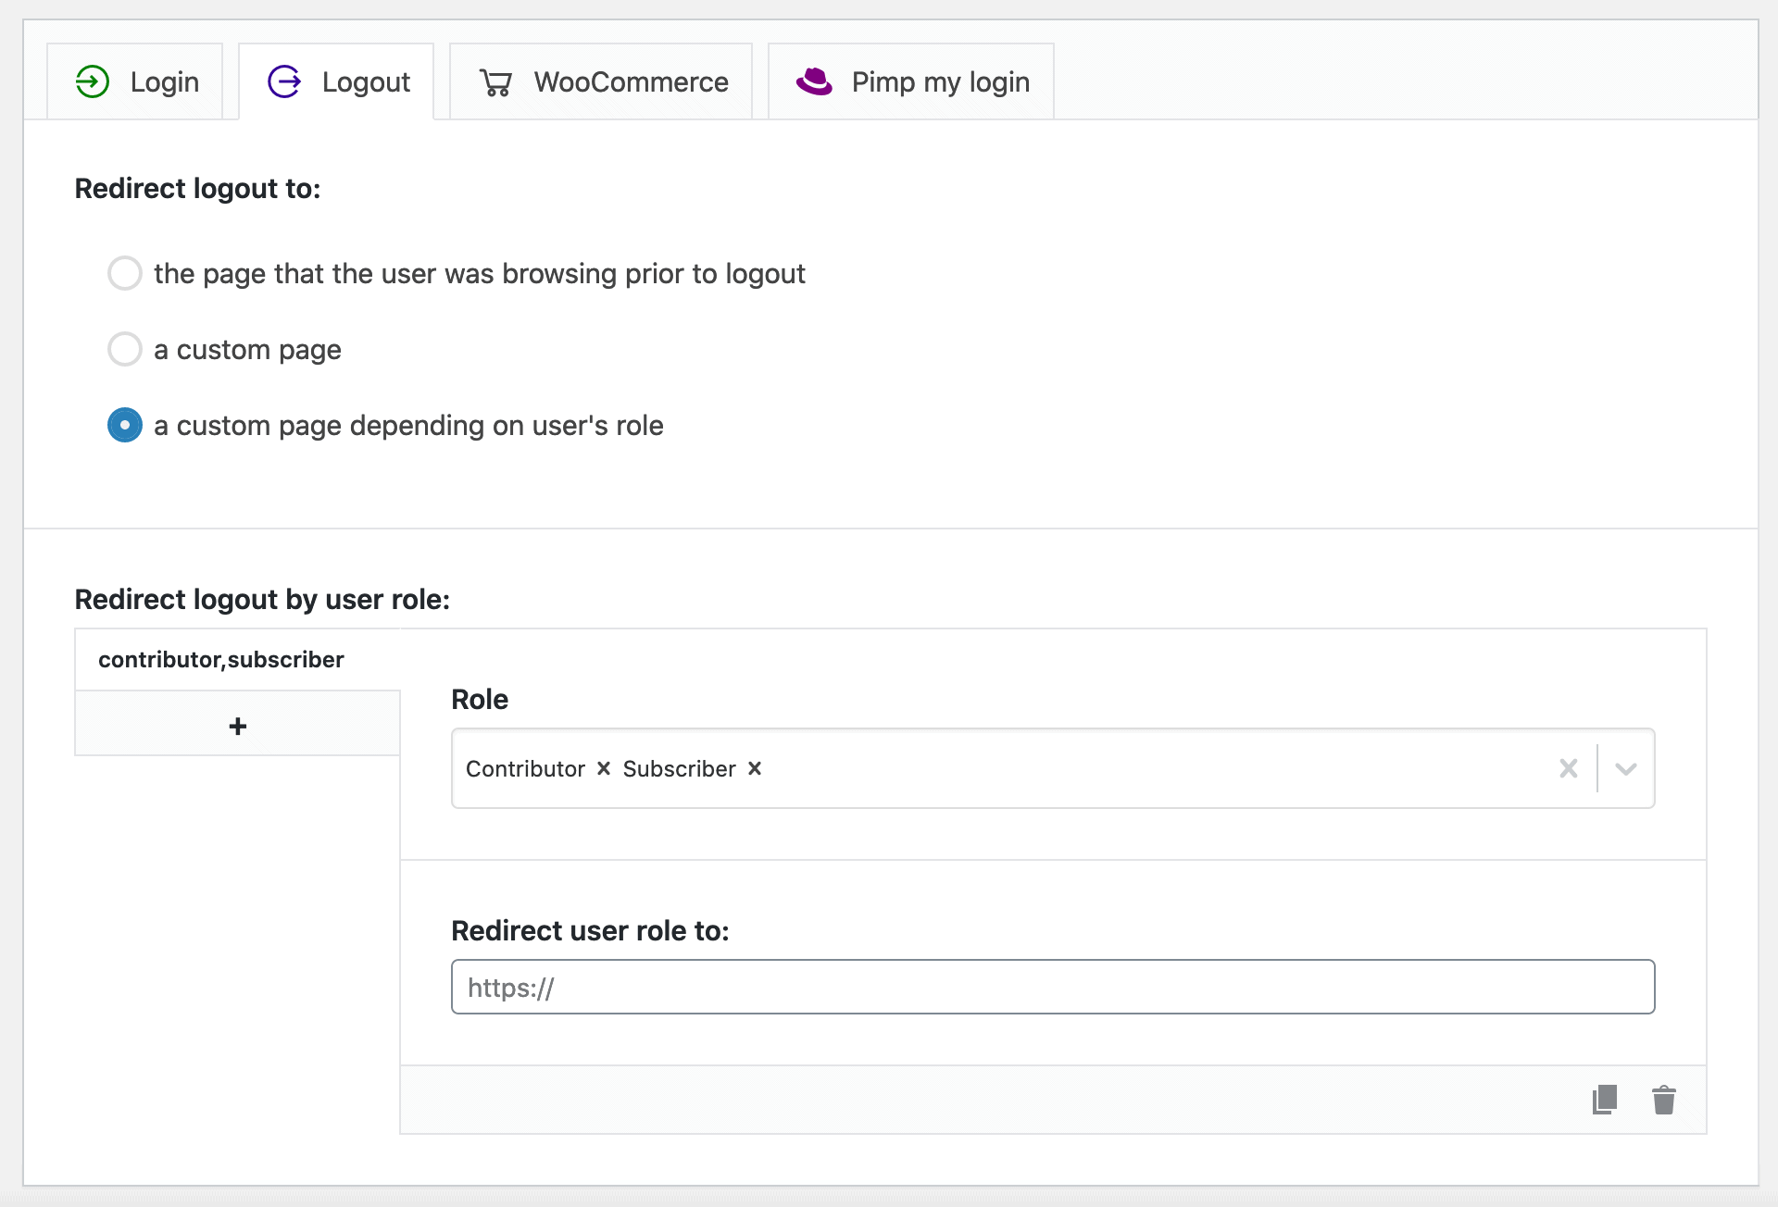Select redirect to page browsed prior to logout
The image size is (1778, 1207).
click(x=125, y=274)
